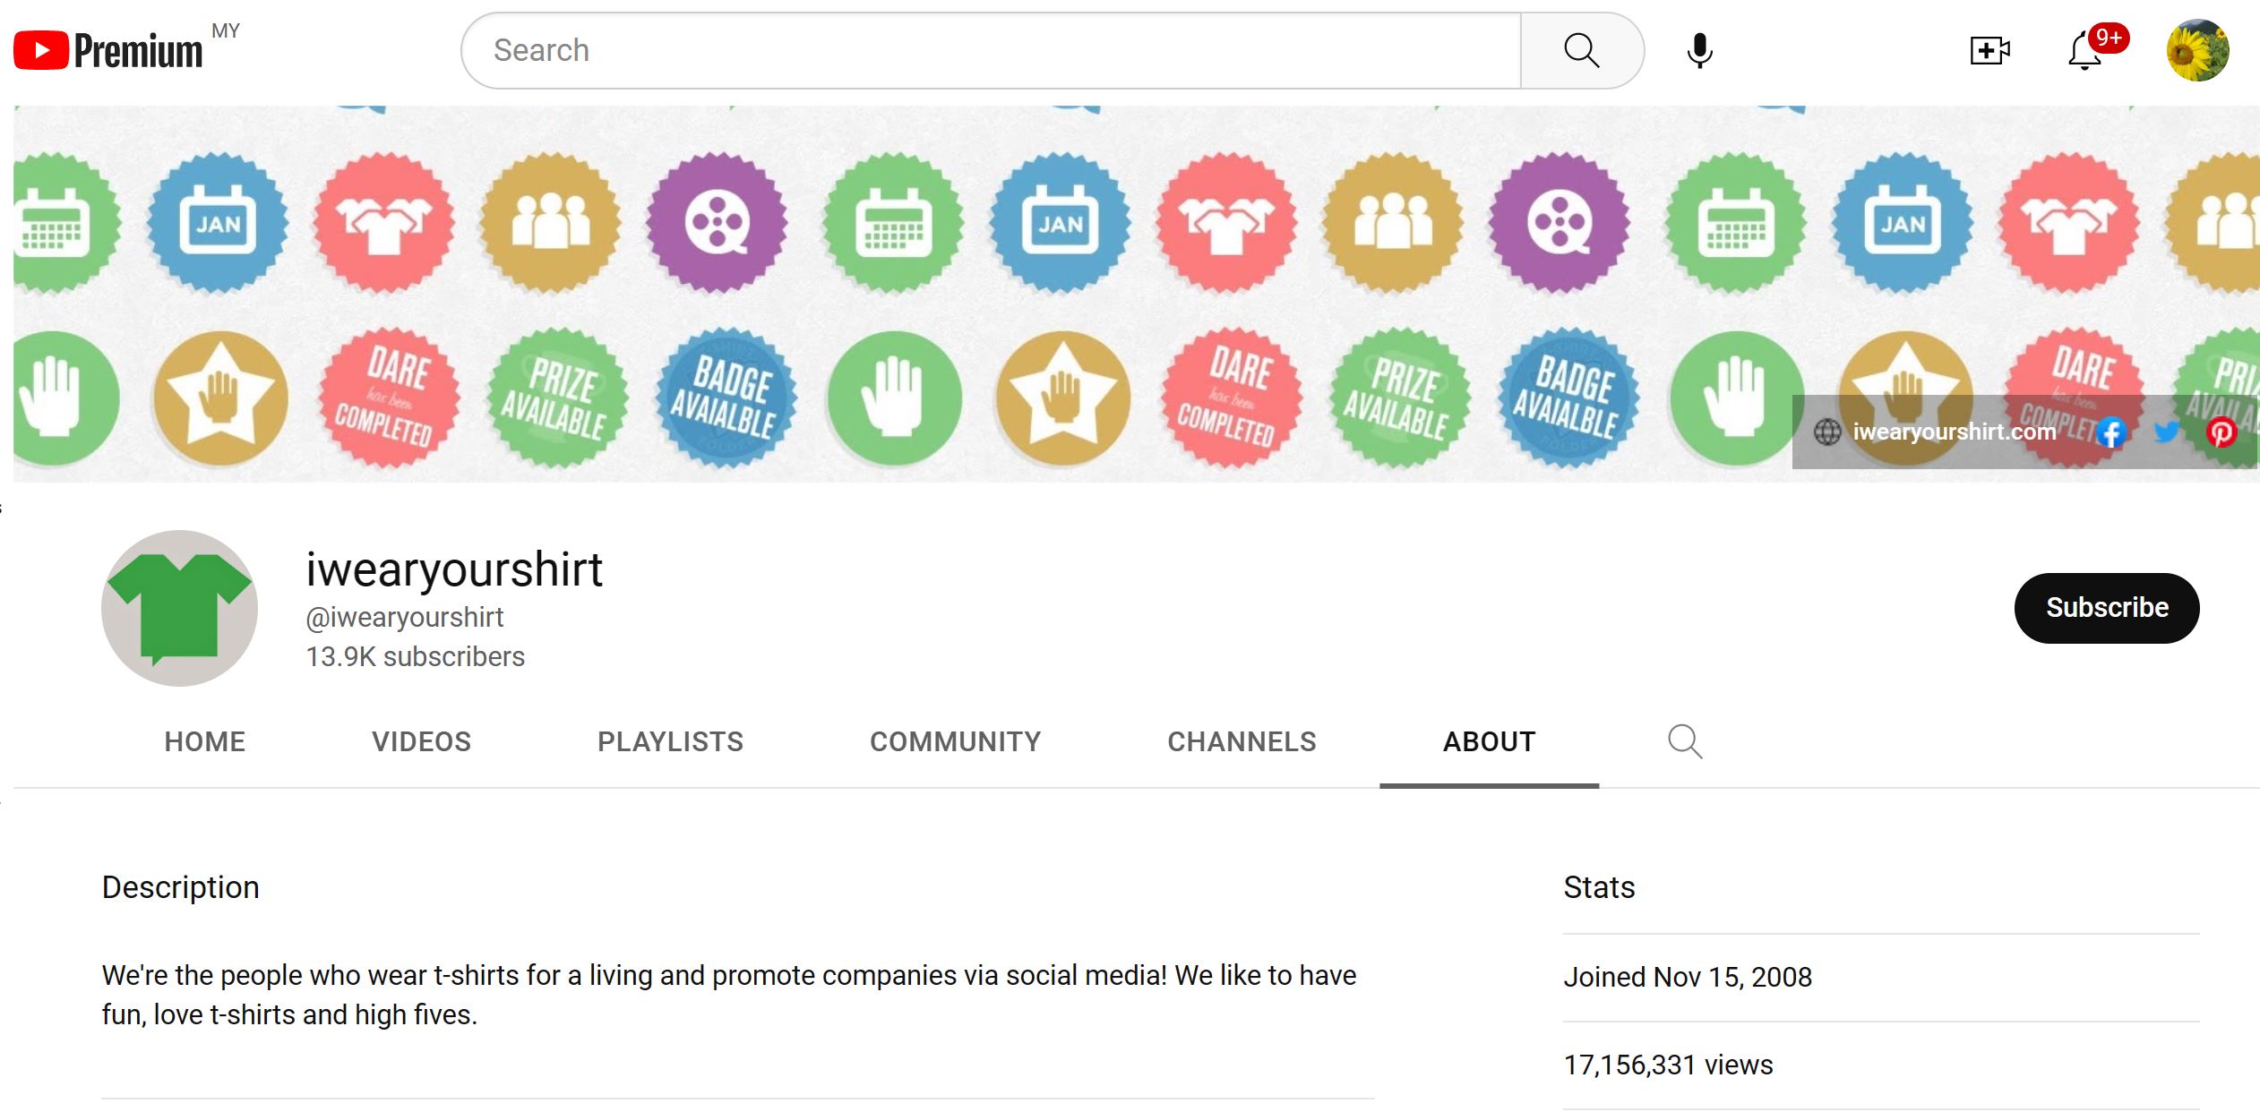The height and width of the screenshot is (1112, 2260).
Task: Visit the iwearyourshirt.com banner link
Action: (x=1955, y=432)
